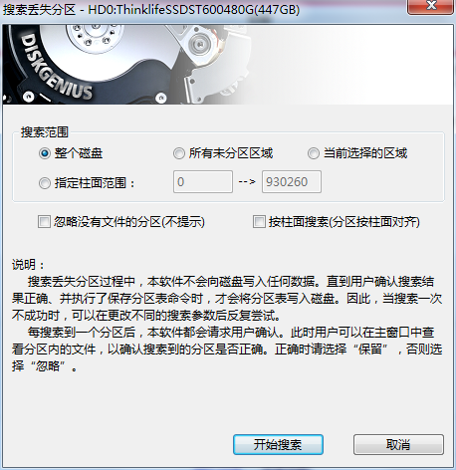This screenshot has width=456, height=470.
Task: Close the 搜索丢失分区 dialog window
Action: pos(430,6)
